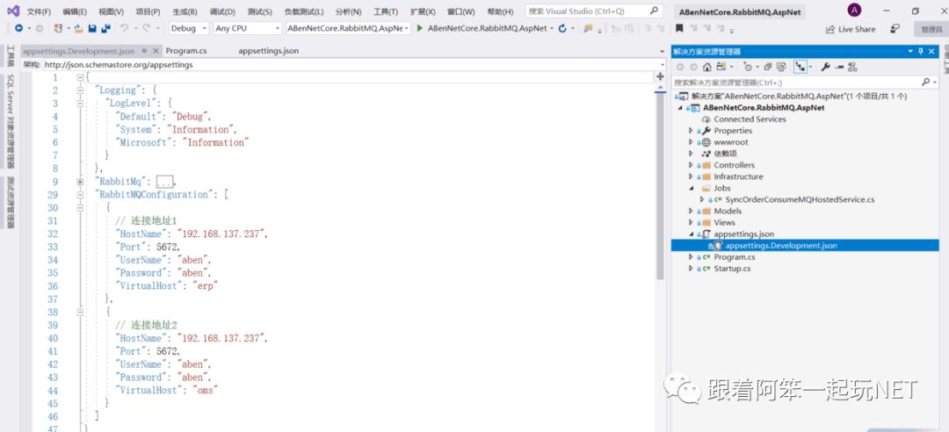Close the appsettings.Development.json tab

pyautogui.click(x=156, y=52)
